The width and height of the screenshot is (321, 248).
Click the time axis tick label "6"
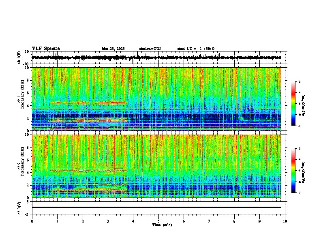coord(184,221)
